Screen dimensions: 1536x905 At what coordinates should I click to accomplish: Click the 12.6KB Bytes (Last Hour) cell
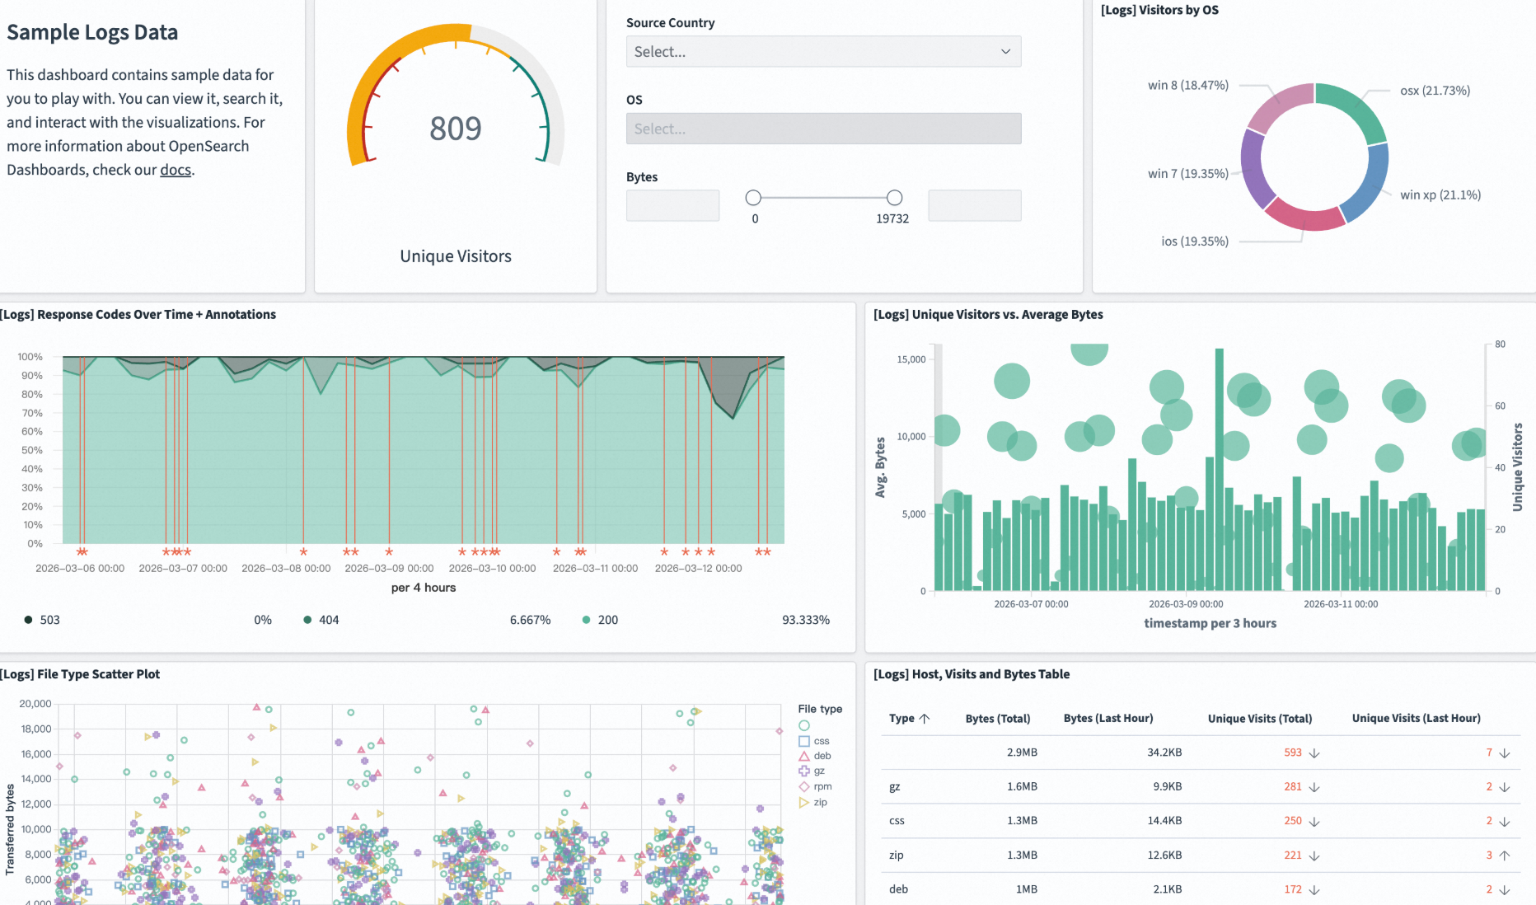coord(1164,856)
